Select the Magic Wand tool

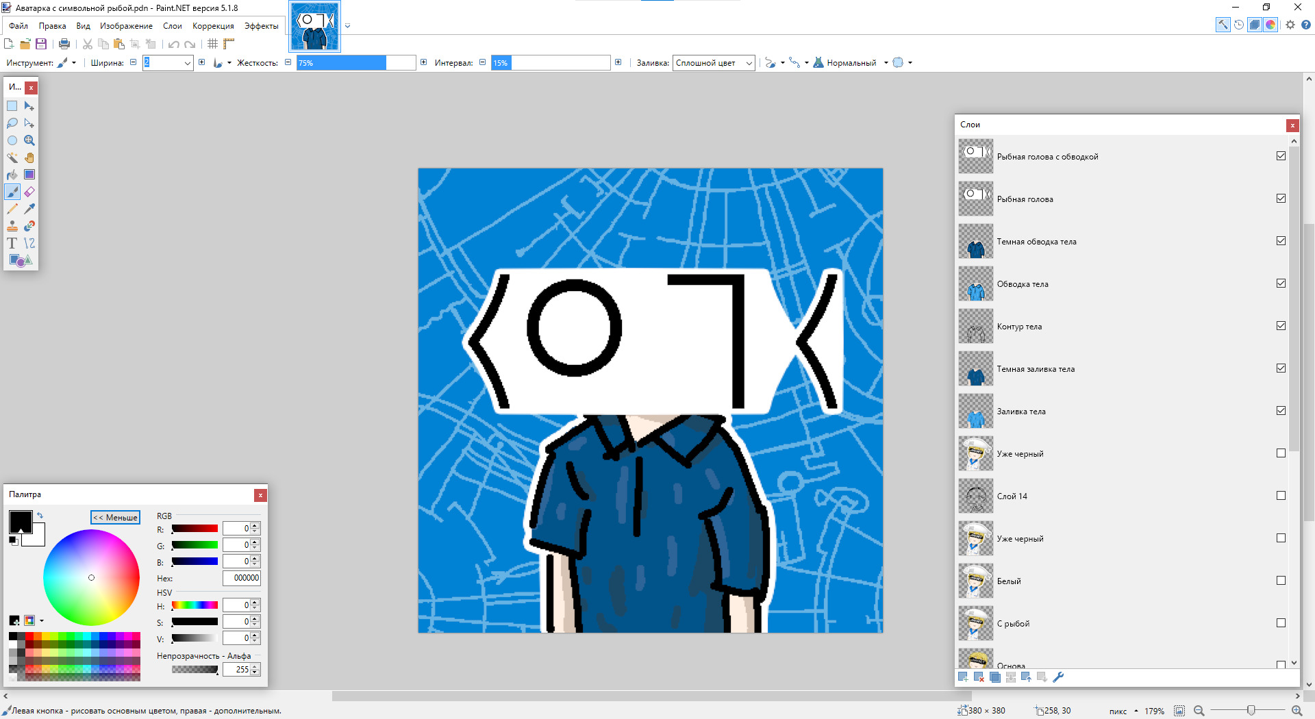(x=12, y=157)
